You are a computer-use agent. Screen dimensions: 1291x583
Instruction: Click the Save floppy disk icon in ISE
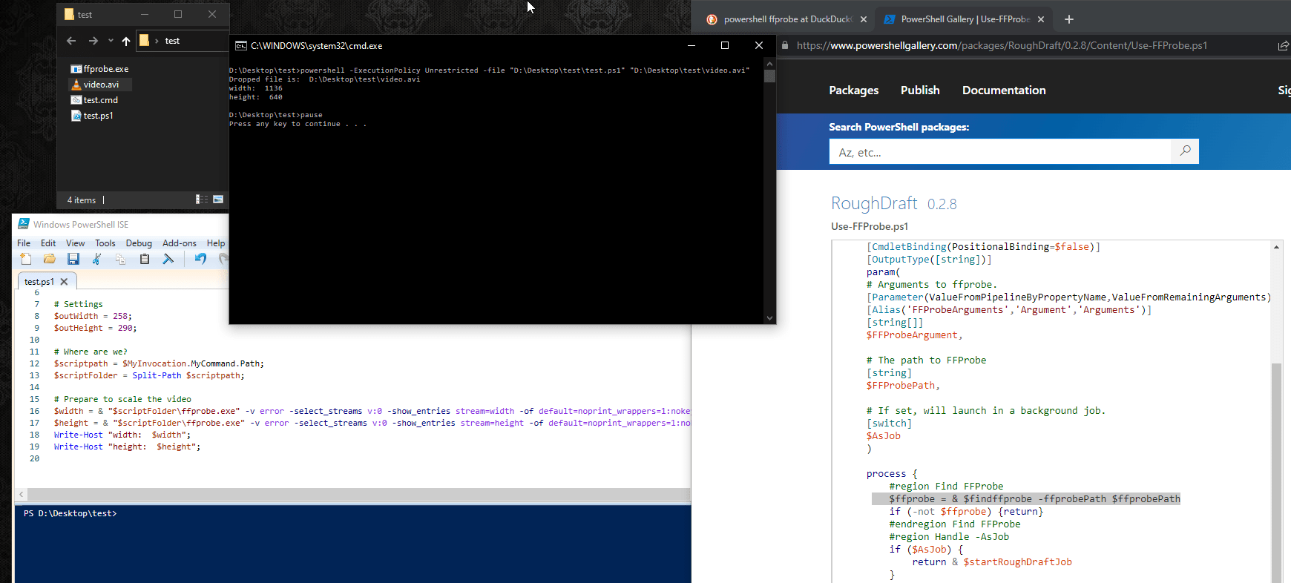point(73,259)
